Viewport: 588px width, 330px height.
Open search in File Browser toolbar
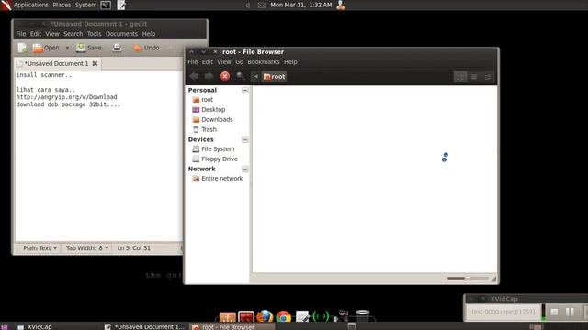[241, 76]
